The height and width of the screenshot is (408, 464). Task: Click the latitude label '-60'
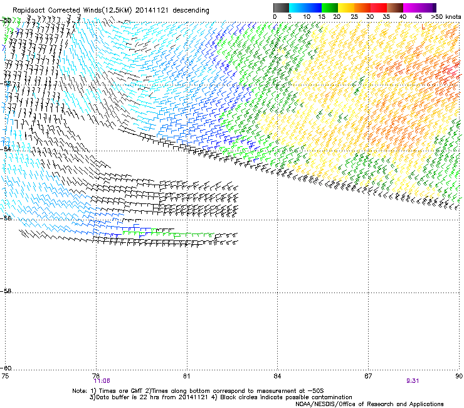(6, 368)
